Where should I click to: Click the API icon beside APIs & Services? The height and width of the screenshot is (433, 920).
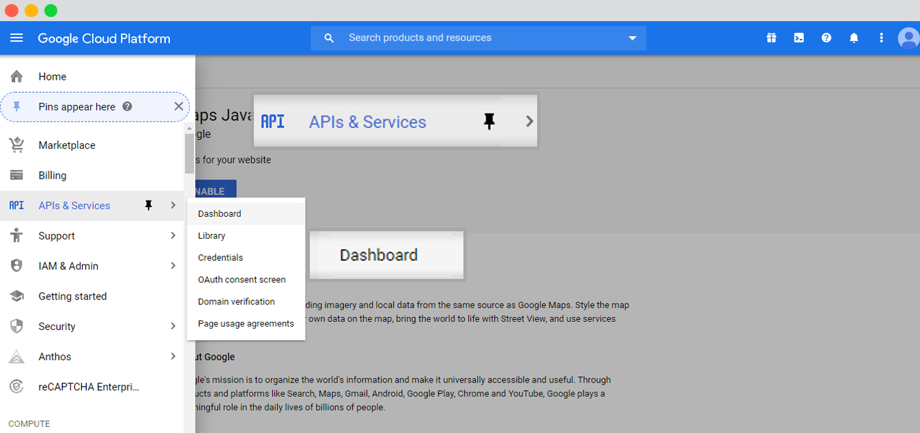tap(16, 205)
